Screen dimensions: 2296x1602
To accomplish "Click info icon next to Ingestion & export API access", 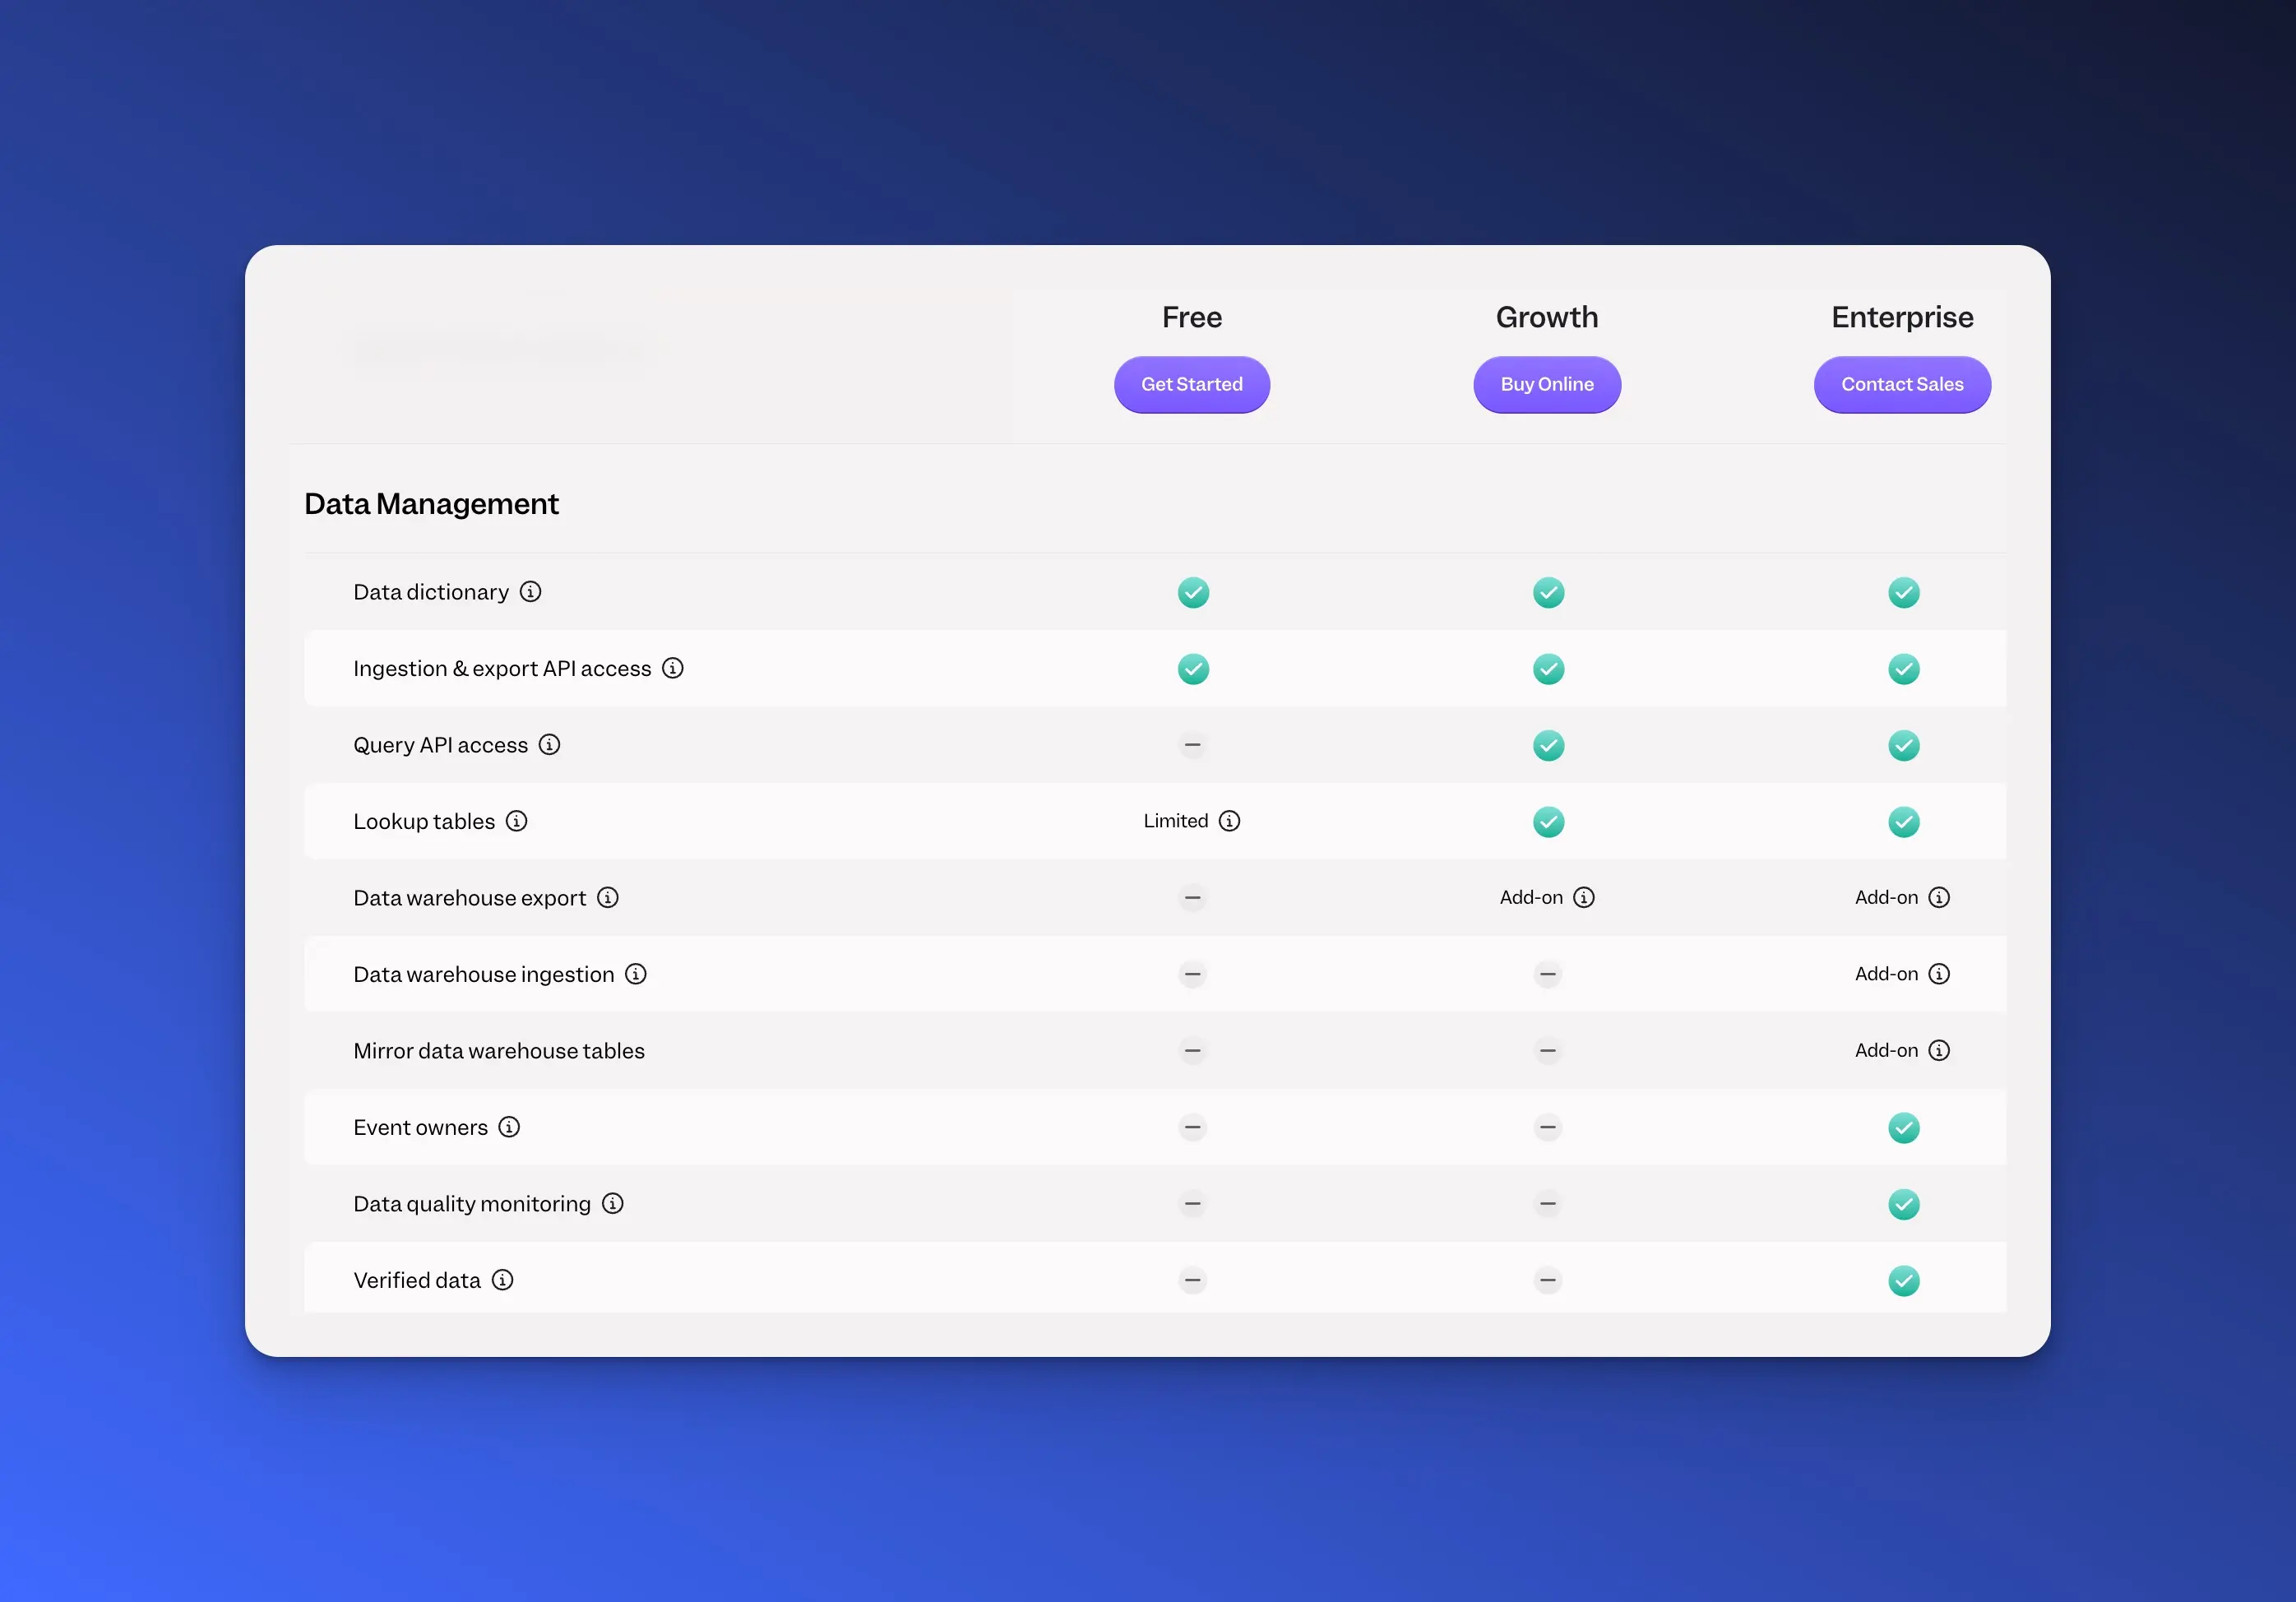I will [x=673, y=668].
